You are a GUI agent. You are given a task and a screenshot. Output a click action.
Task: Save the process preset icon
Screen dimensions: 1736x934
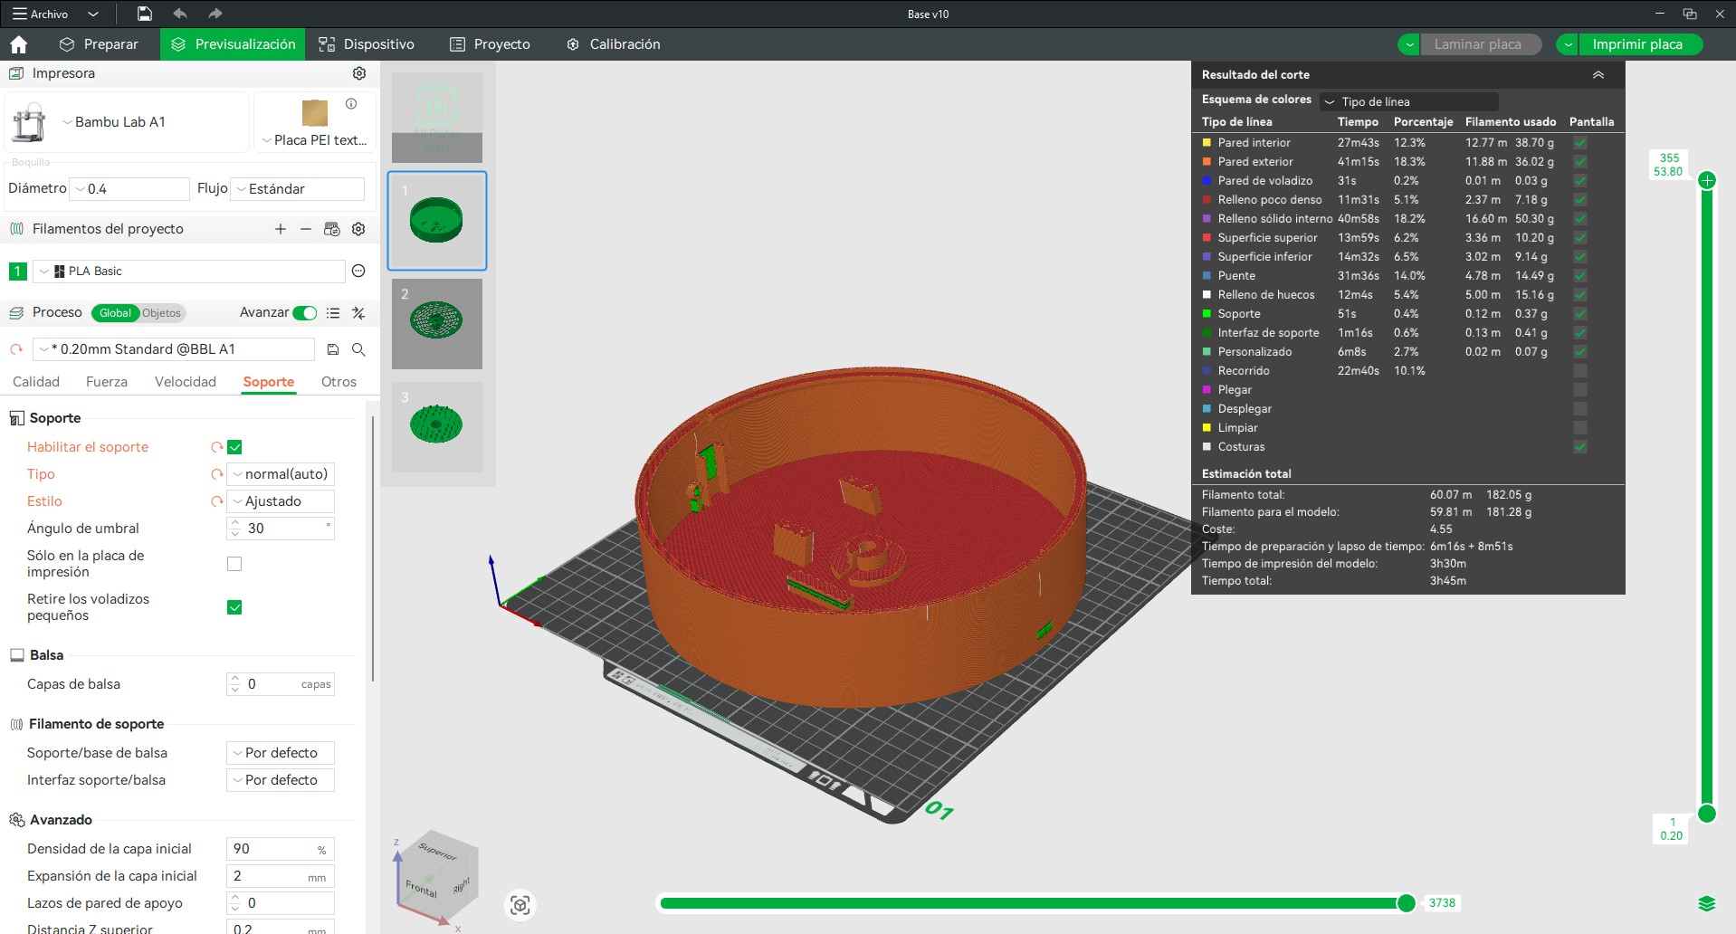point(333,349)
